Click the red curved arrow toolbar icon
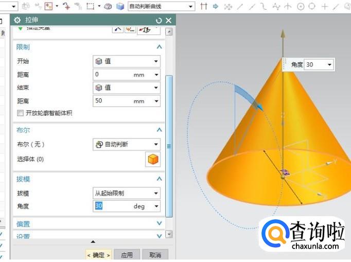 click(x=66, y=6)
